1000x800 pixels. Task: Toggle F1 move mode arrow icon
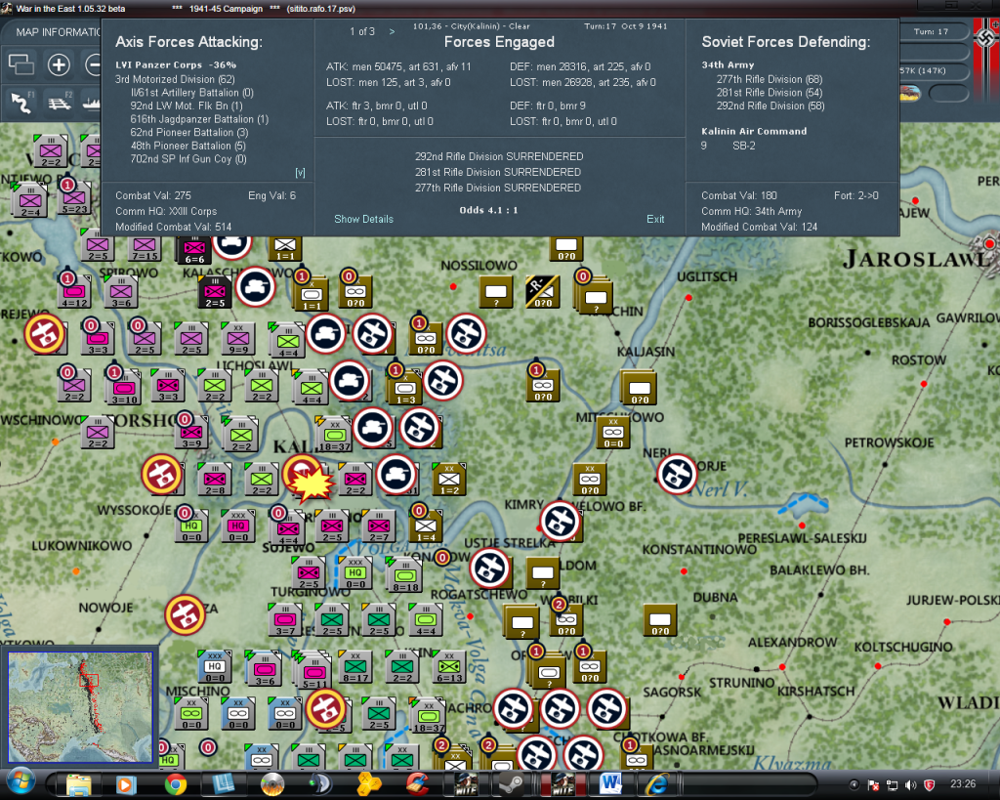[x=21, y=103]
